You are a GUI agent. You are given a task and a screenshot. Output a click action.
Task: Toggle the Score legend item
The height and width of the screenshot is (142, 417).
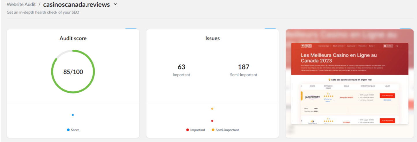point(73,130)
